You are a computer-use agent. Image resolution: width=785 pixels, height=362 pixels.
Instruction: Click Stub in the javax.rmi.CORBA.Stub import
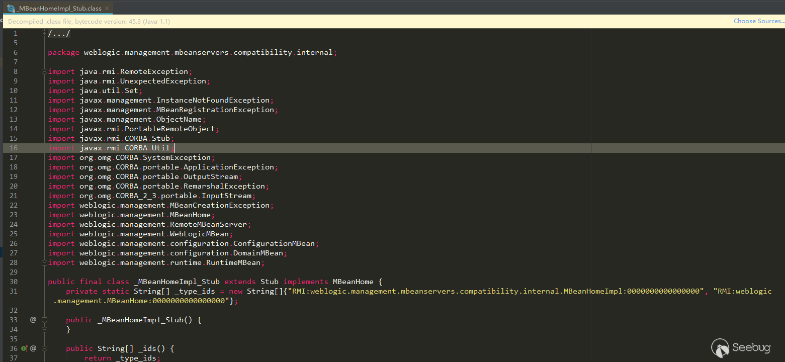[161, 138]
